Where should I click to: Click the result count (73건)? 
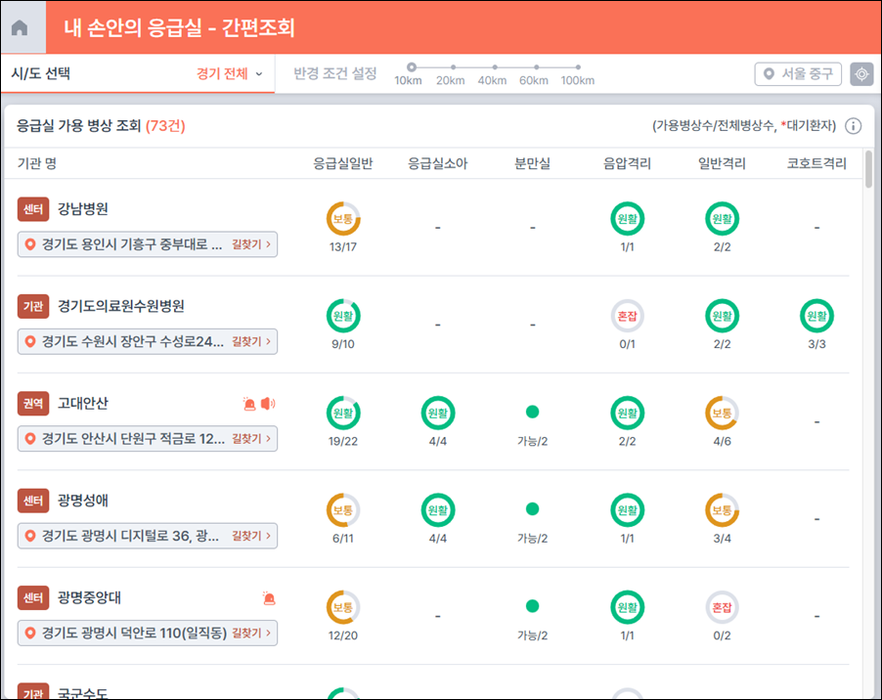[165, 126]
